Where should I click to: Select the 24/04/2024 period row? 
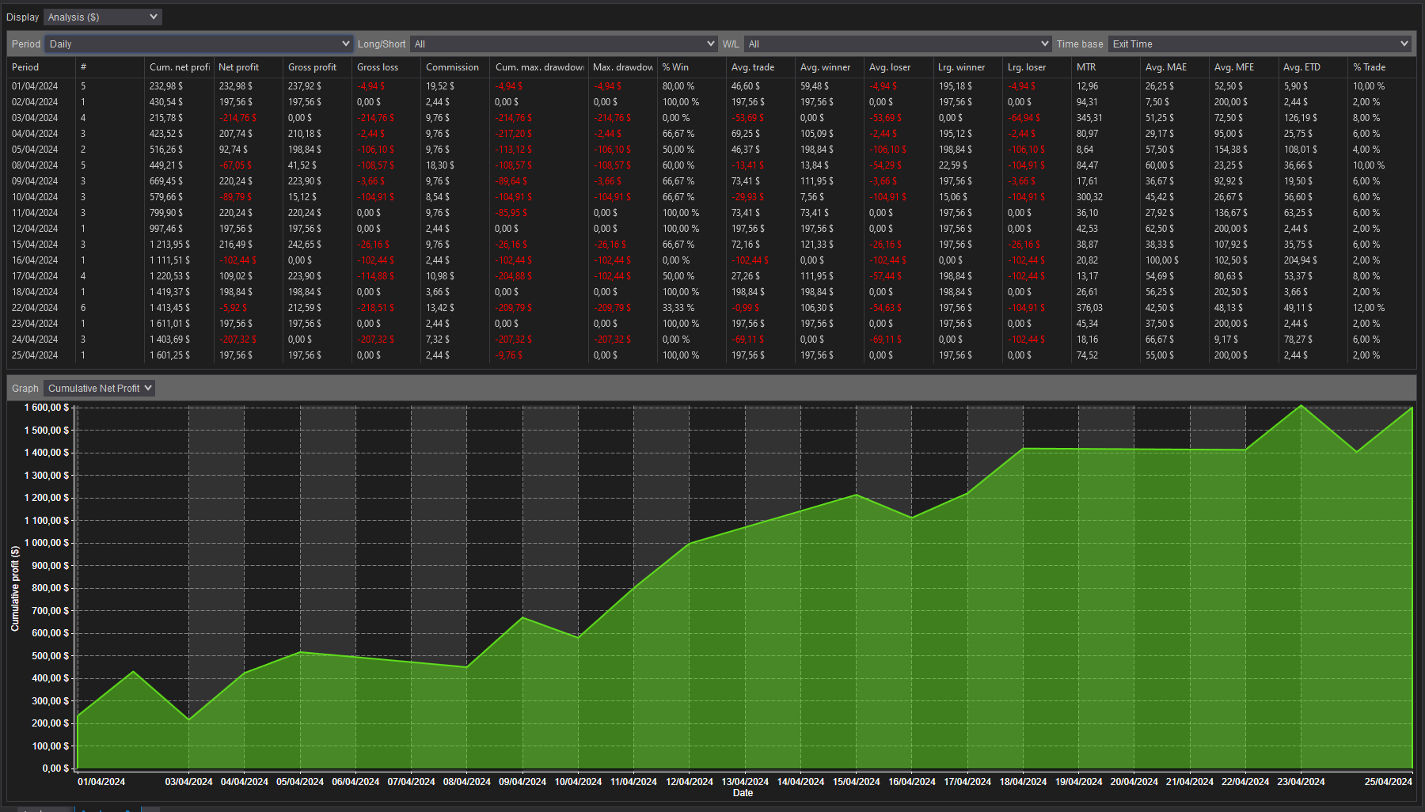(x=712, y=340)
